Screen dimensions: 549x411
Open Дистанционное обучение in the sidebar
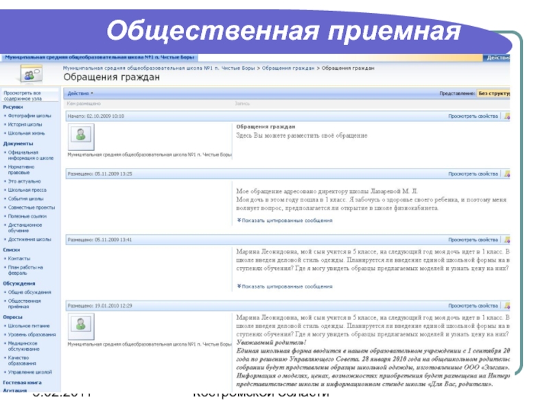[25, 228]
